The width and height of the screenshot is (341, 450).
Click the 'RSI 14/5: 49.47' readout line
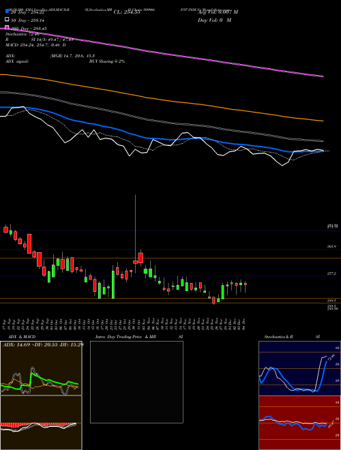pyautogui.click(x=40, y=40)
